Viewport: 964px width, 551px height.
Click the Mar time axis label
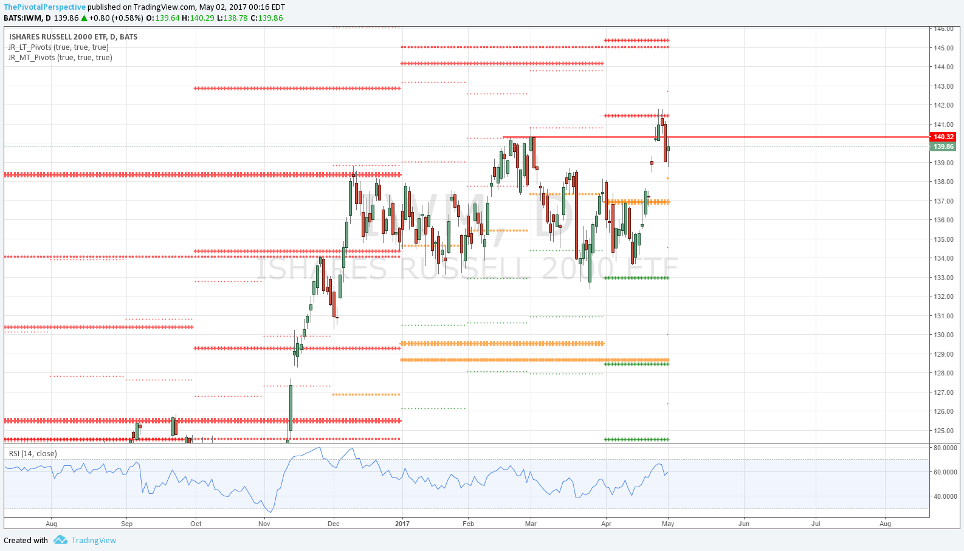[531, 524]
